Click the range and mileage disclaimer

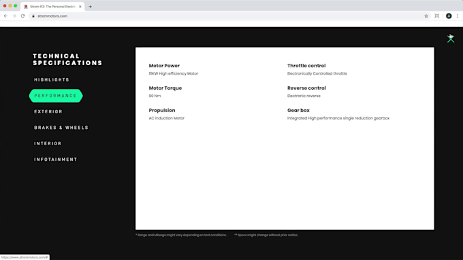(x=180, y=235)
